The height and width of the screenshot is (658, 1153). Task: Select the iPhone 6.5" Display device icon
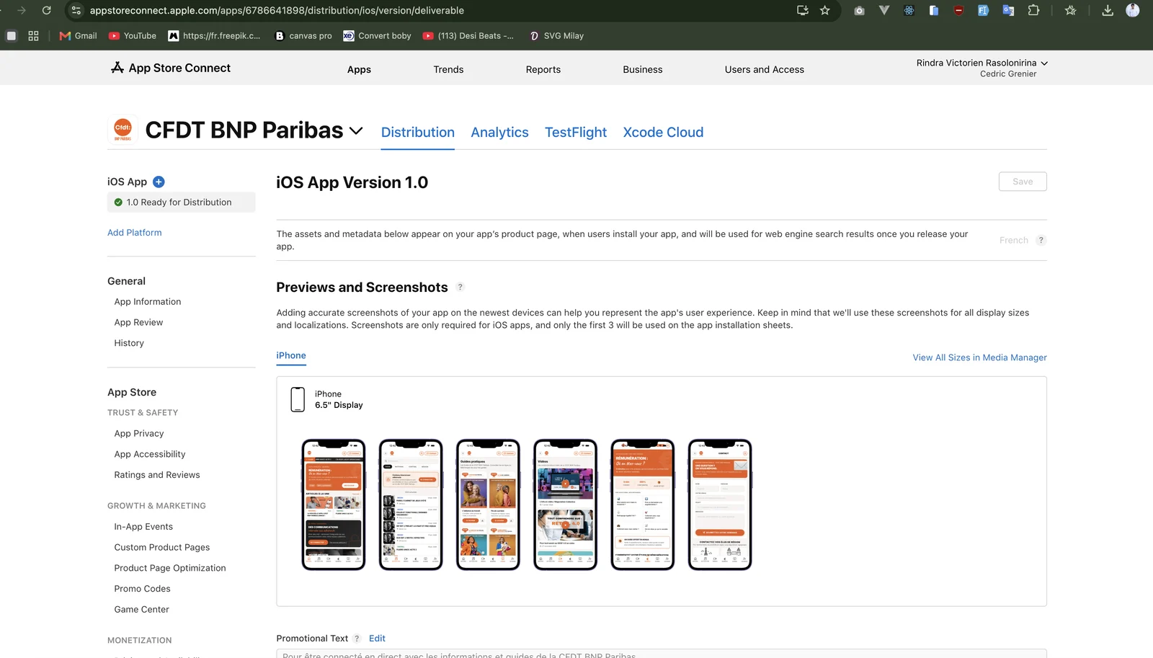click(298, 399)
